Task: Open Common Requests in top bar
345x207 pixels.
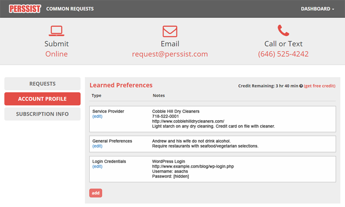Action: [x=70, y=9]
